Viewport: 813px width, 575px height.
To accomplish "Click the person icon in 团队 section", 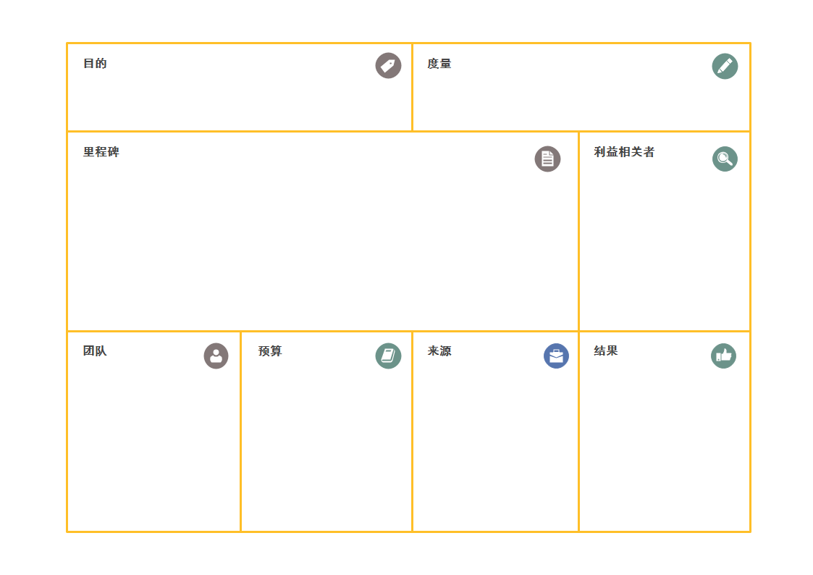I will 216,356.
